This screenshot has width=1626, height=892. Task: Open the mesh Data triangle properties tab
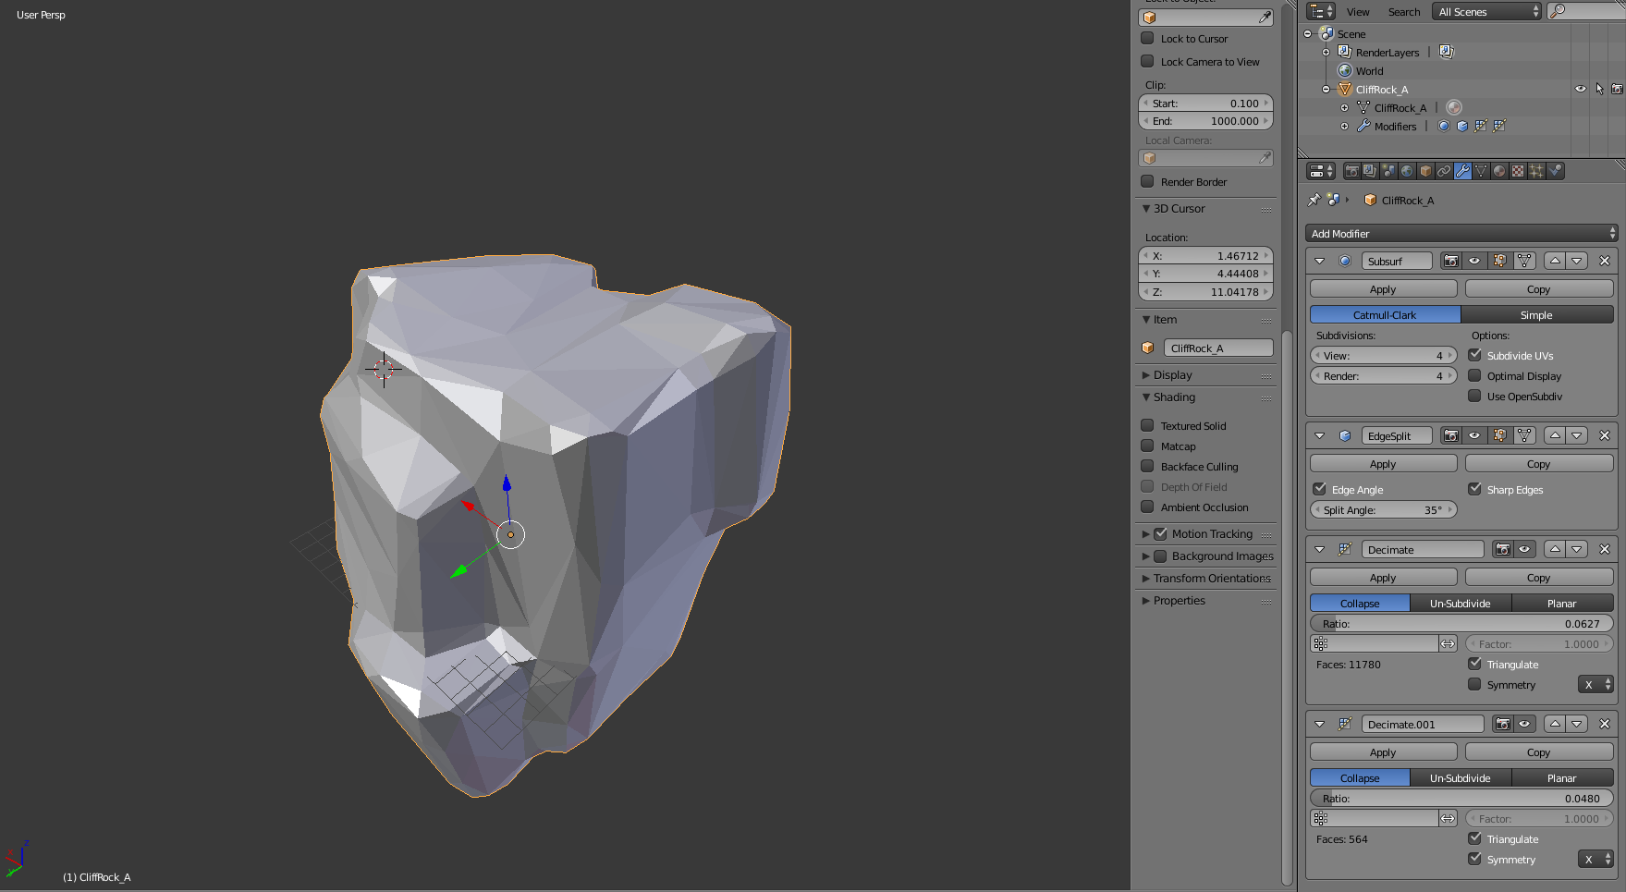1481,171
